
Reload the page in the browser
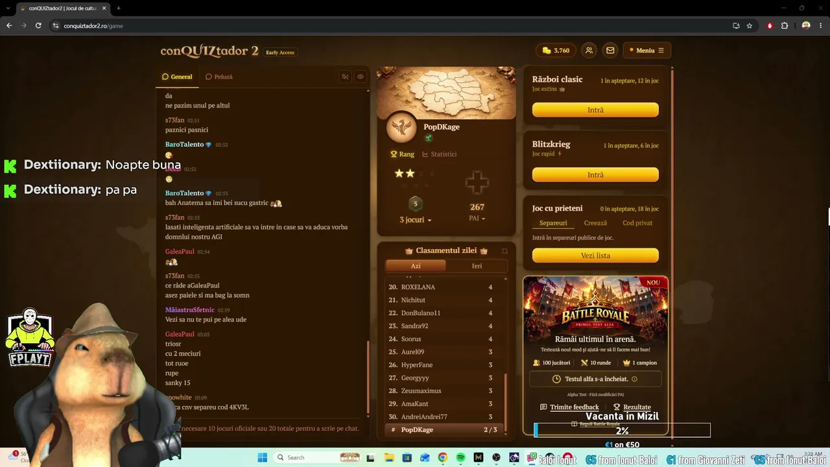coord(38,25)
